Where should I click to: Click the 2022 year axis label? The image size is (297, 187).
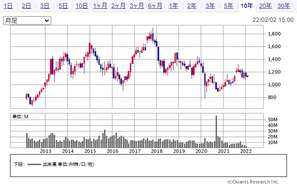(x=246, y=151)
